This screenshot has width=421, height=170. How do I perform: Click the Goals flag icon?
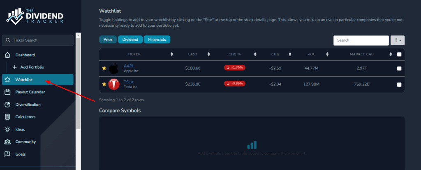tap(7, 154)
